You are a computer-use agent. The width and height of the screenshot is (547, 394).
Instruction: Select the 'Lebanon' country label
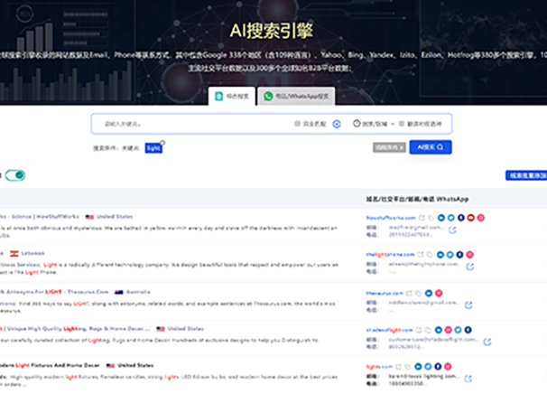point(33,253)
